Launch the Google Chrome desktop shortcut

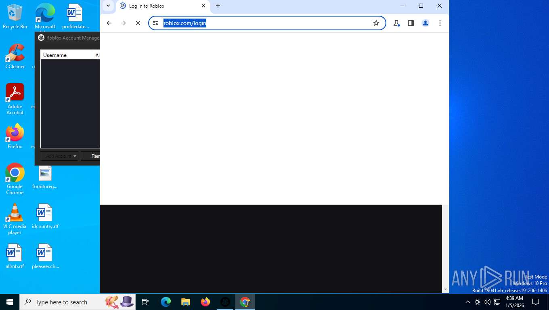(x=15, y=179)
